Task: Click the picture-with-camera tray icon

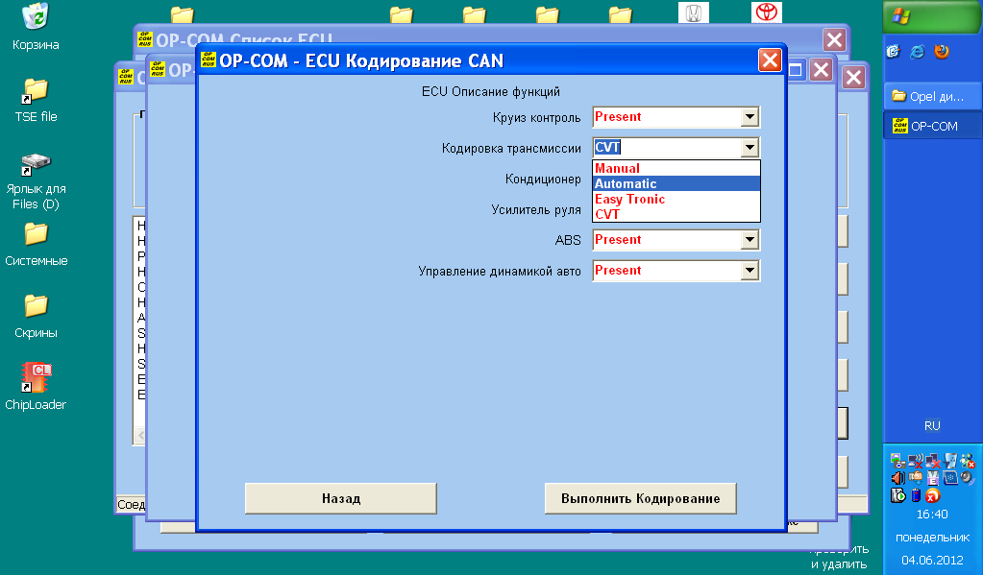Action: point(897,461)
